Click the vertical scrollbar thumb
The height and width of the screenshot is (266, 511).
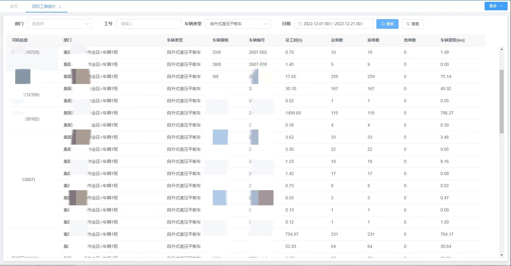click(x=502, y=102)
